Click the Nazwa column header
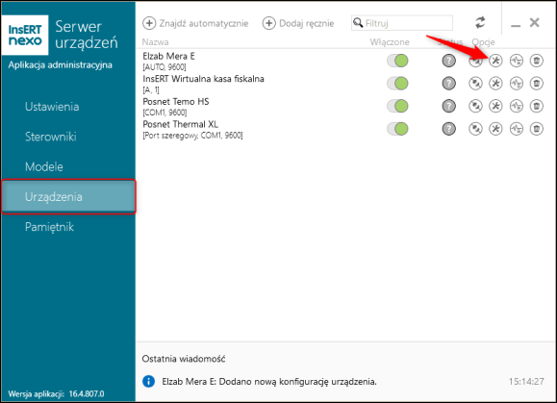This screenshot has width=557, height=403. [x=155, y=42]
